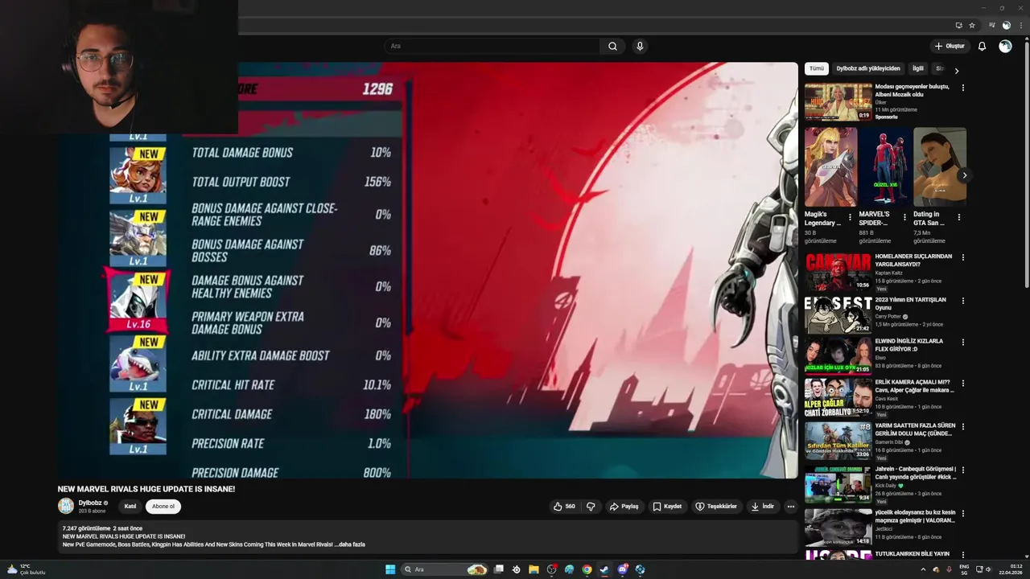Open Discord from the taskbar
Viewport: 1030px width, 579px height.
(x=622, y=569)
